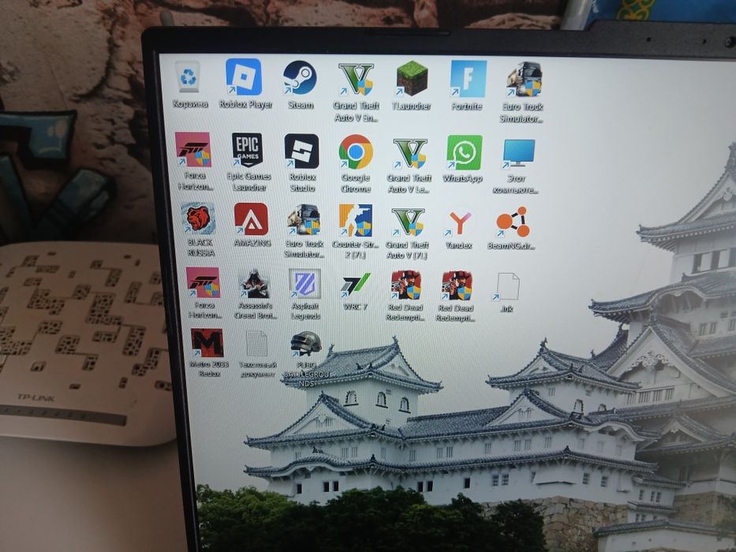Viewport: 736px width, 552px height.
Task: Select the Этот компьютер monitor icon
Action: coord(517,154)
